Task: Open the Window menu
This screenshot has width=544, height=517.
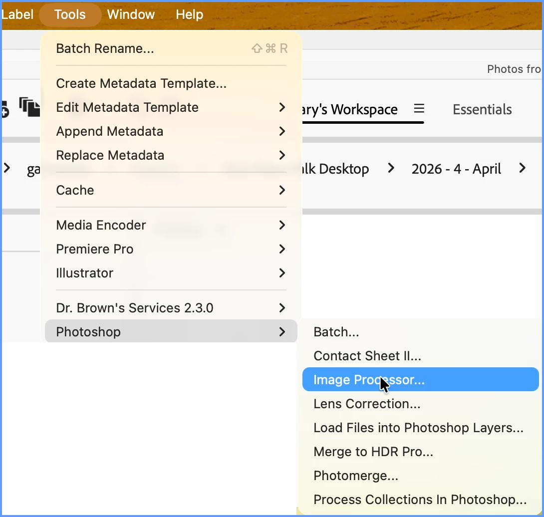Action: click(x=131, y=14)
